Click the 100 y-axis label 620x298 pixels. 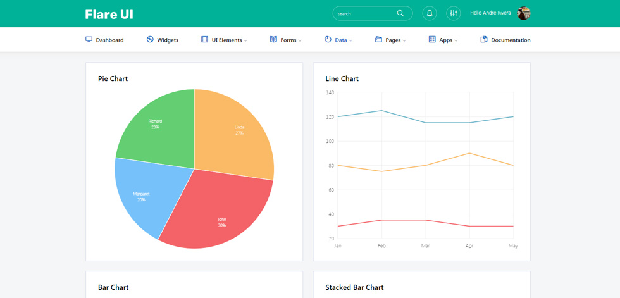[330, 141]
